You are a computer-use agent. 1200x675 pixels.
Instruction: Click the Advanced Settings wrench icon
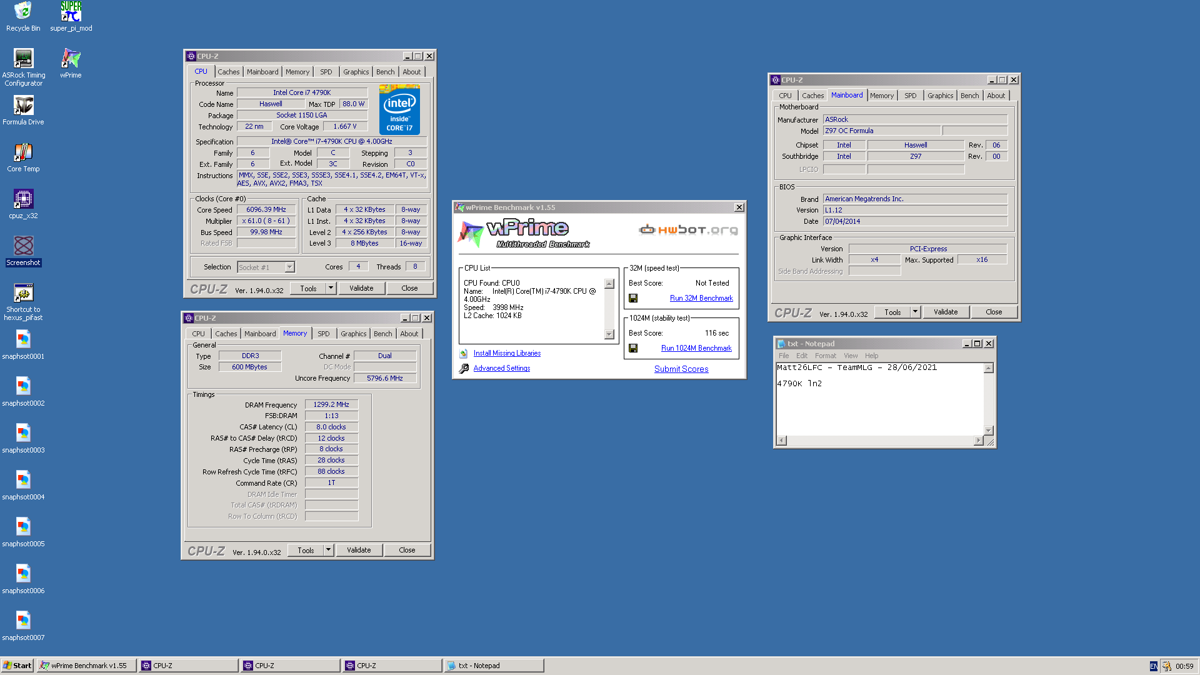464,369
